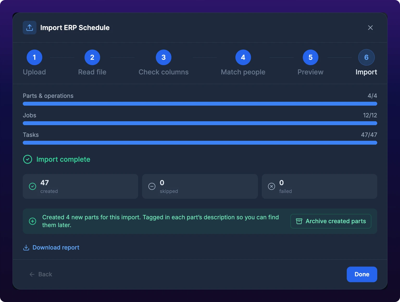Go Back to the previous step

pyautogui.click(x=41, y=274)
